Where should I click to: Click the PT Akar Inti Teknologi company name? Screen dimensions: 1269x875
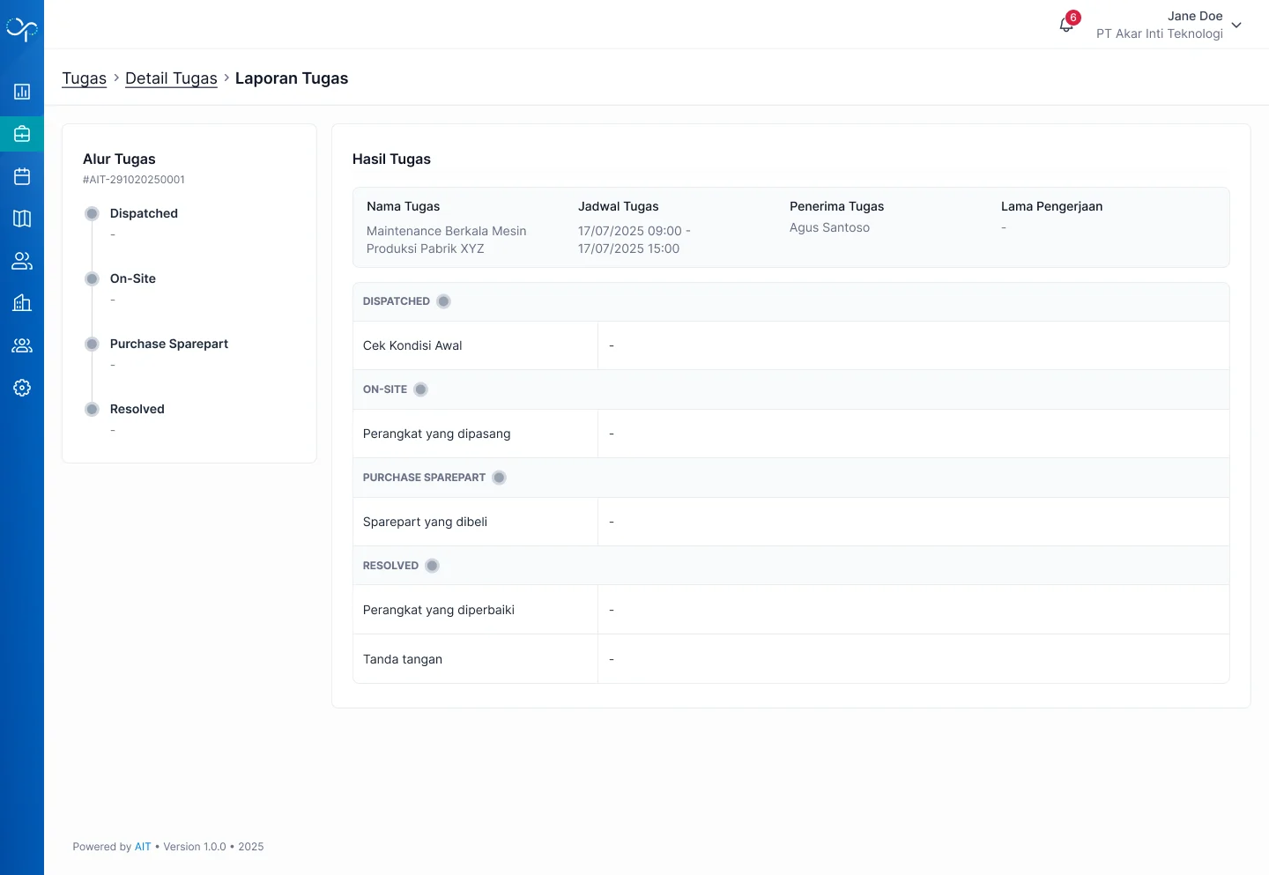(1160, 33)
